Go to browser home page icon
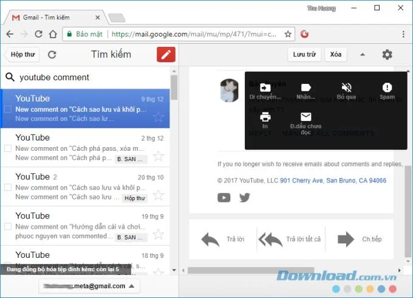The image size is (413, 298). click(x=53, y=34)
